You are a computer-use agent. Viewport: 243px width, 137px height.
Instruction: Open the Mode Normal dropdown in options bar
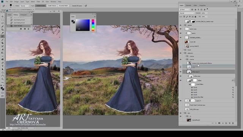[25, 6]
